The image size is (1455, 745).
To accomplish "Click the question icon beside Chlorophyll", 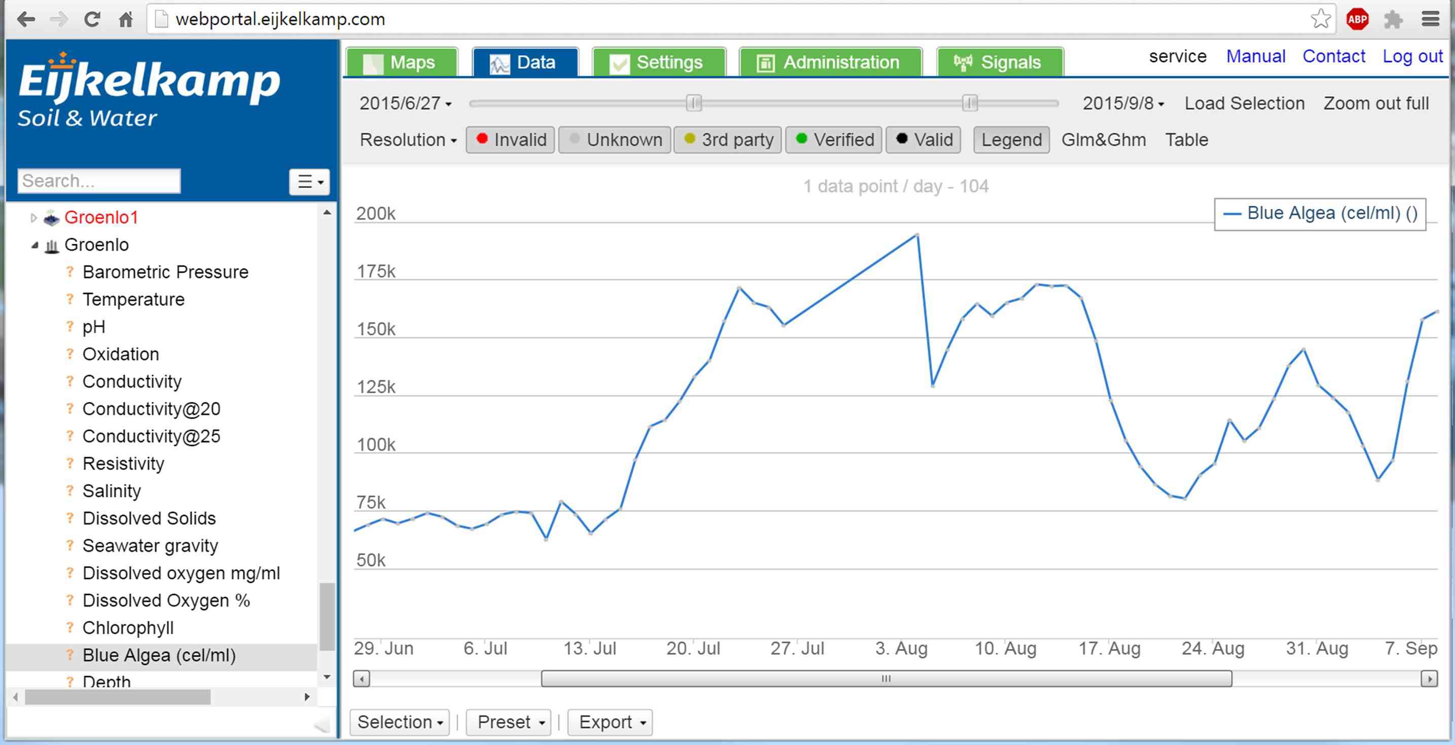I will pyautogui.click(x=69, y=627).
